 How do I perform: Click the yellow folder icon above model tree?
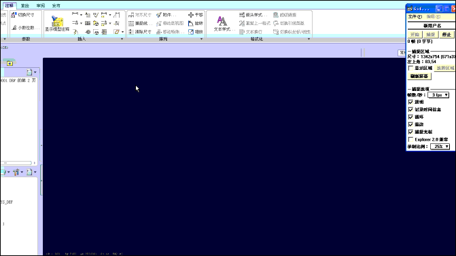10,63
